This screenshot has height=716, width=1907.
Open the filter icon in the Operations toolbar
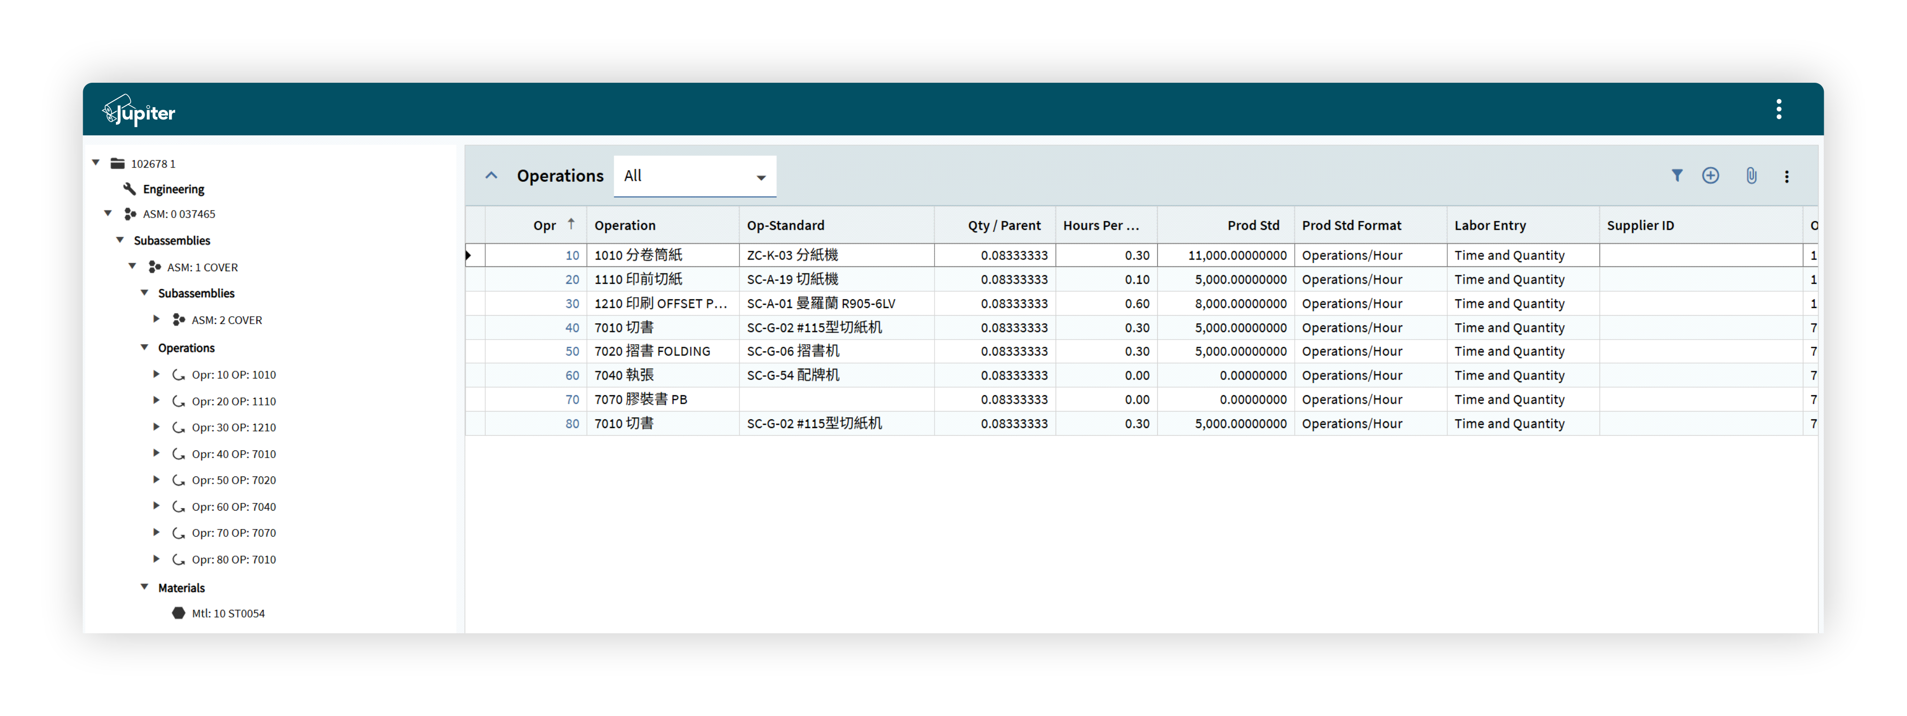(x=1677, y=176)
